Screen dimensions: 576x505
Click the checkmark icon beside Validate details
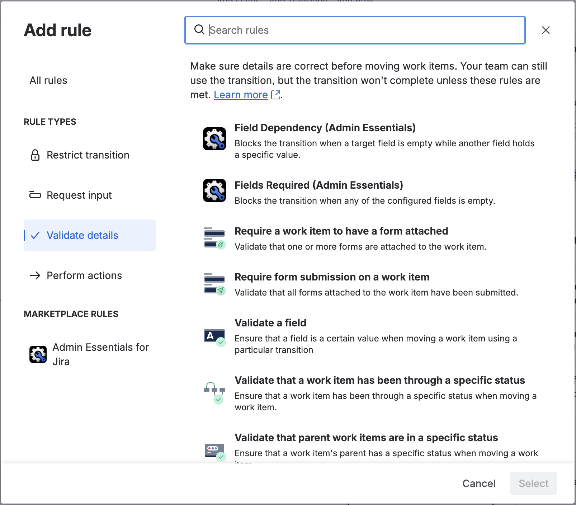click(x=35, y=235)
